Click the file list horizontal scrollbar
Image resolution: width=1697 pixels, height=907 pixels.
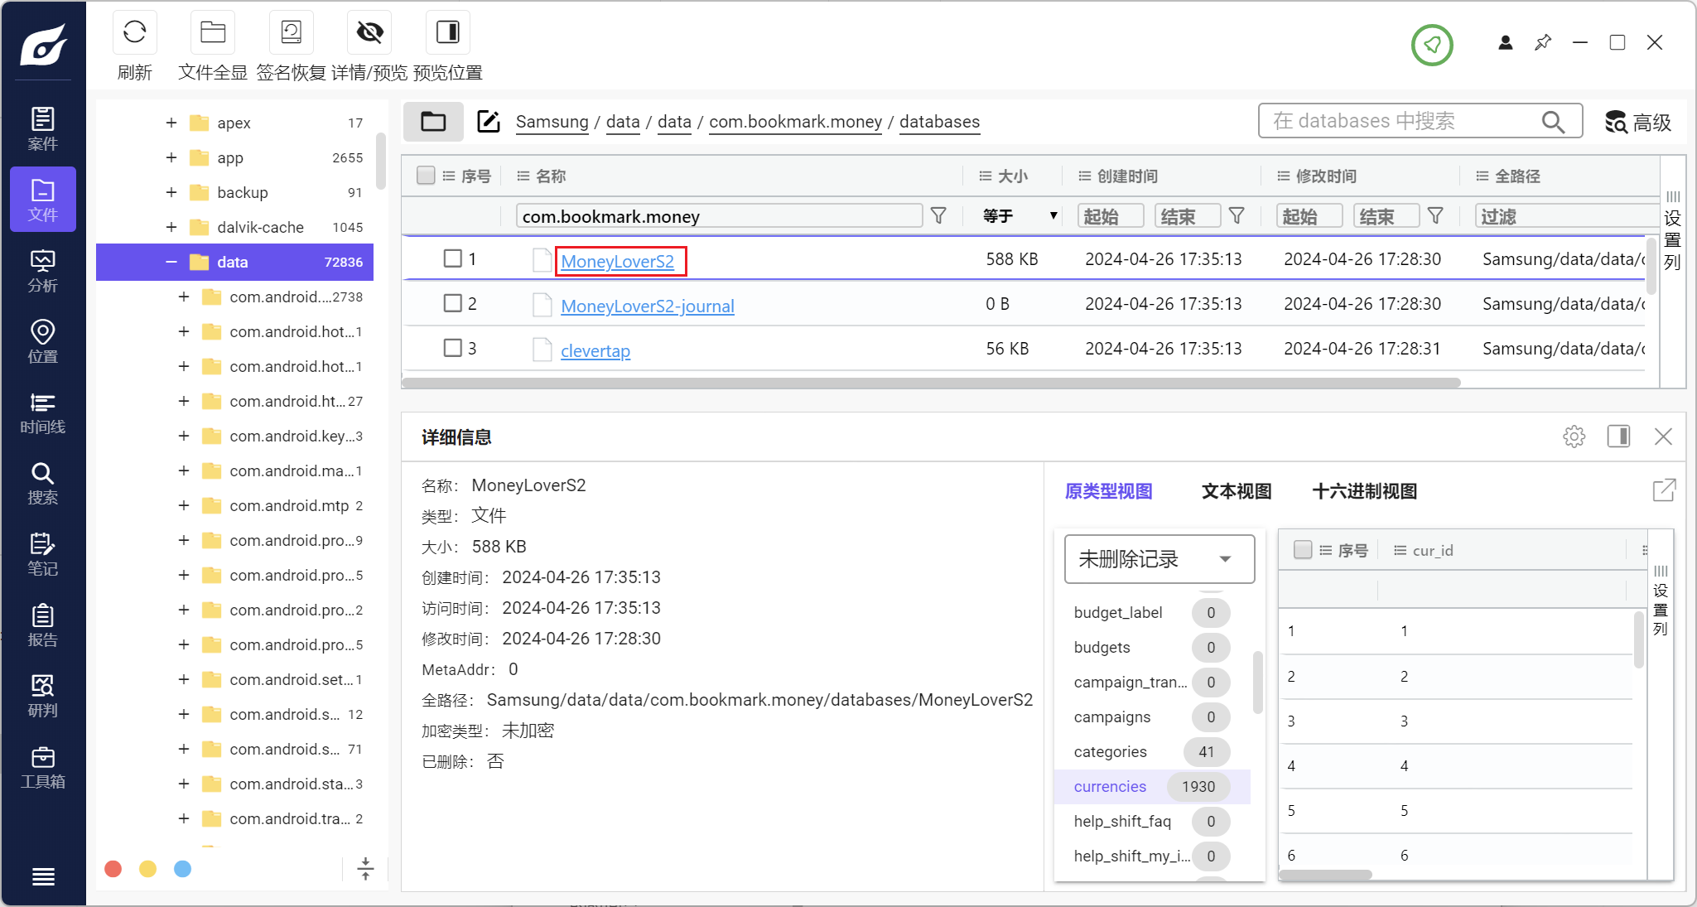coord(931,383)
